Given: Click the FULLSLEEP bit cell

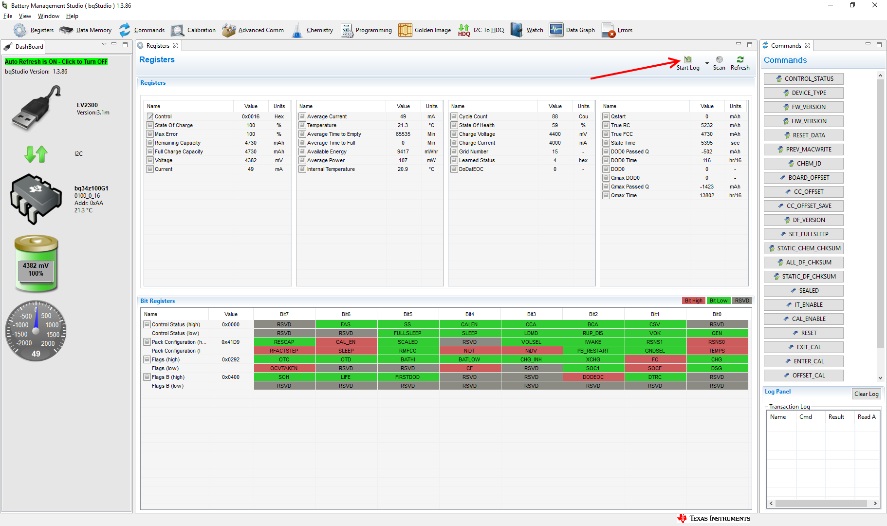Looking at the screenshot, I should point(408,333).
